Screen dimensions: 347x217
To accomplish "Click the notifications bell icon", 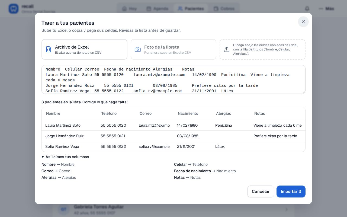I will 307,9.
